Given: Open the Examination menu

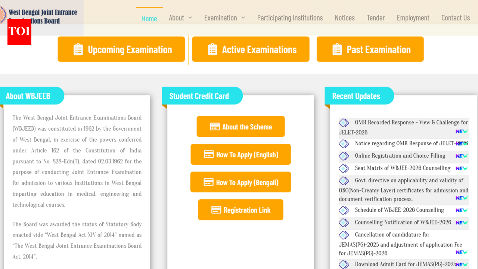Looking at the screenshot, I should click(x=220, y=18).
